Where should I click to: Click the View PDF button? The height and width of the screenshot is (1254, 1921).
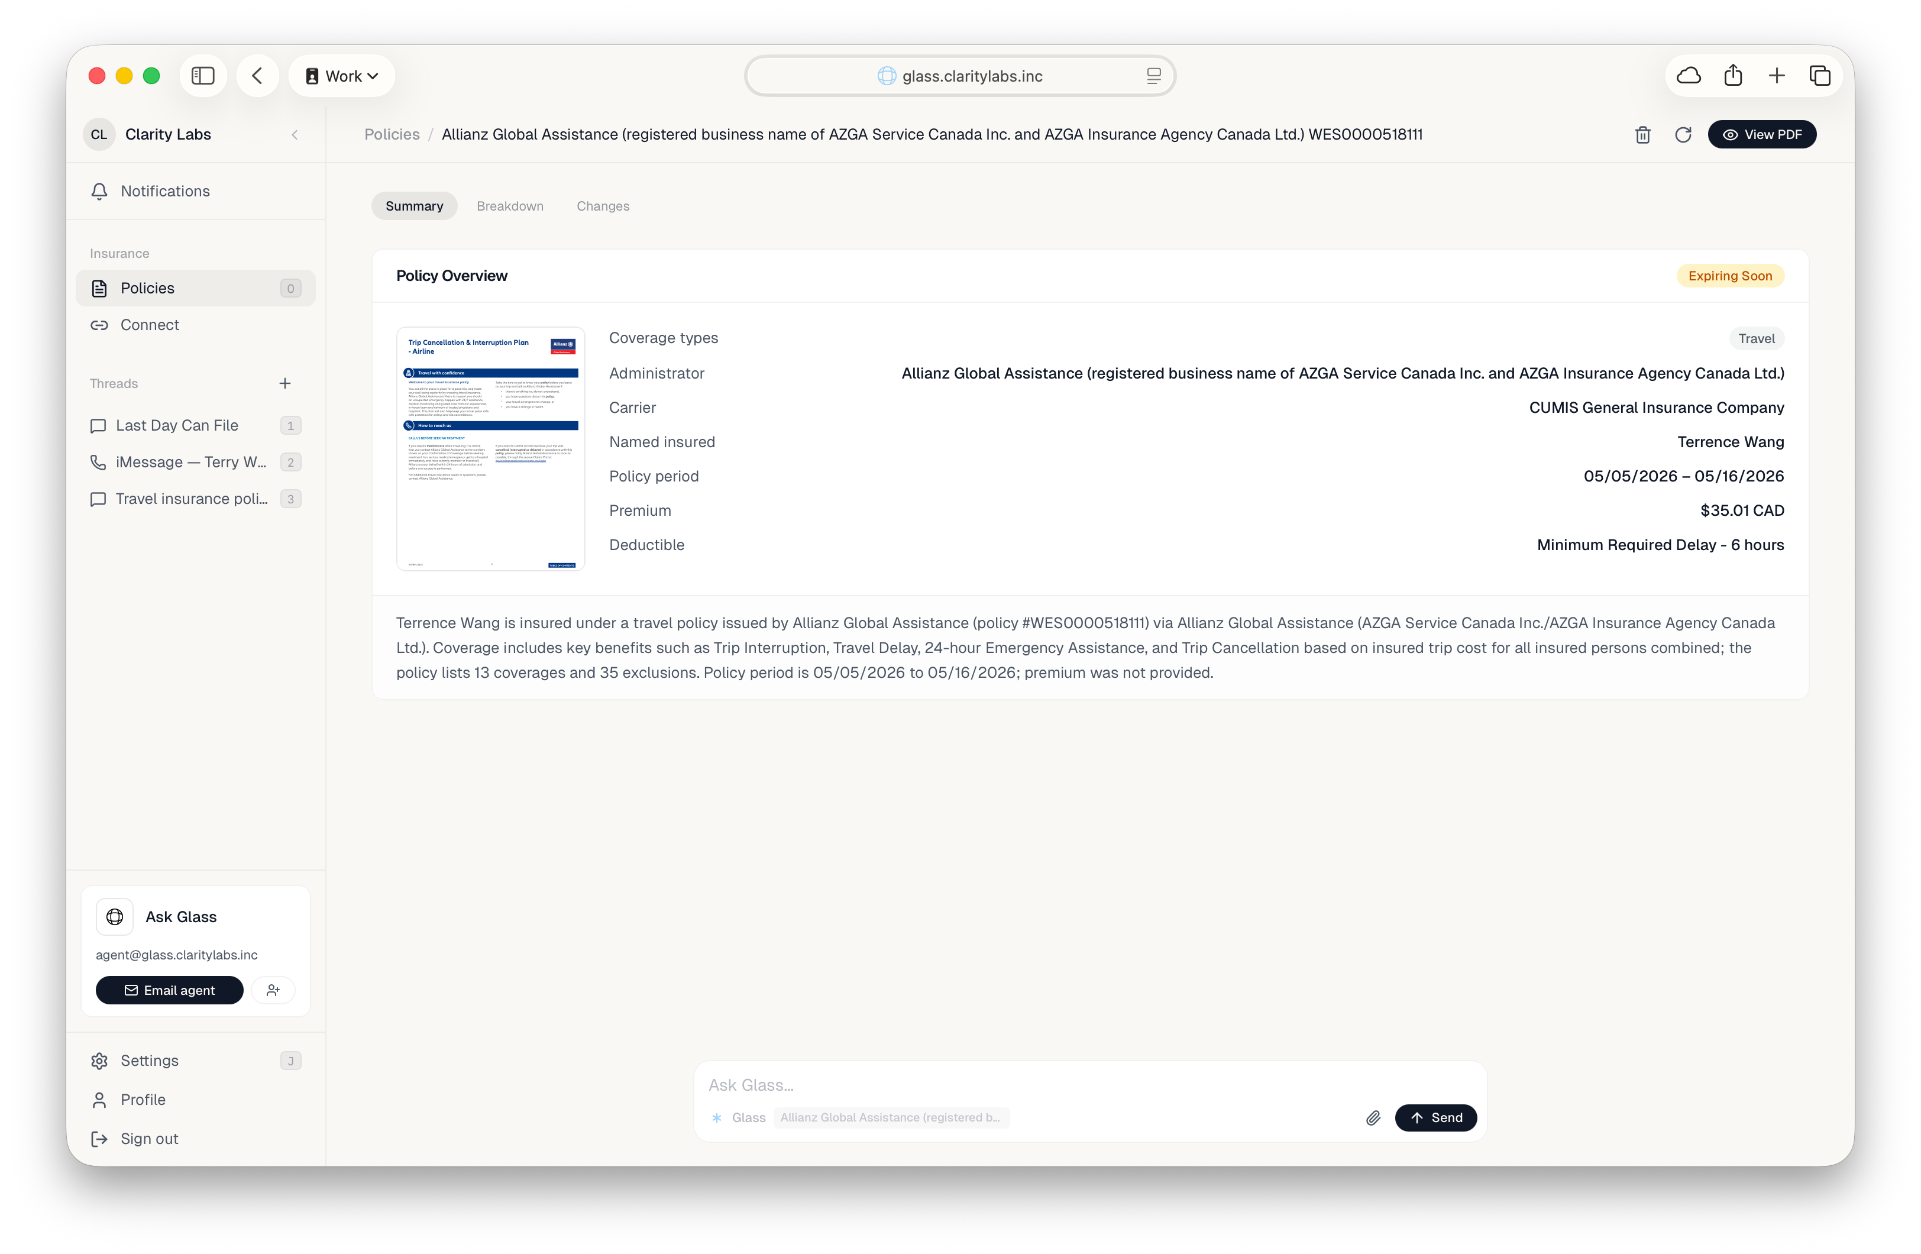click(1762, 135)
